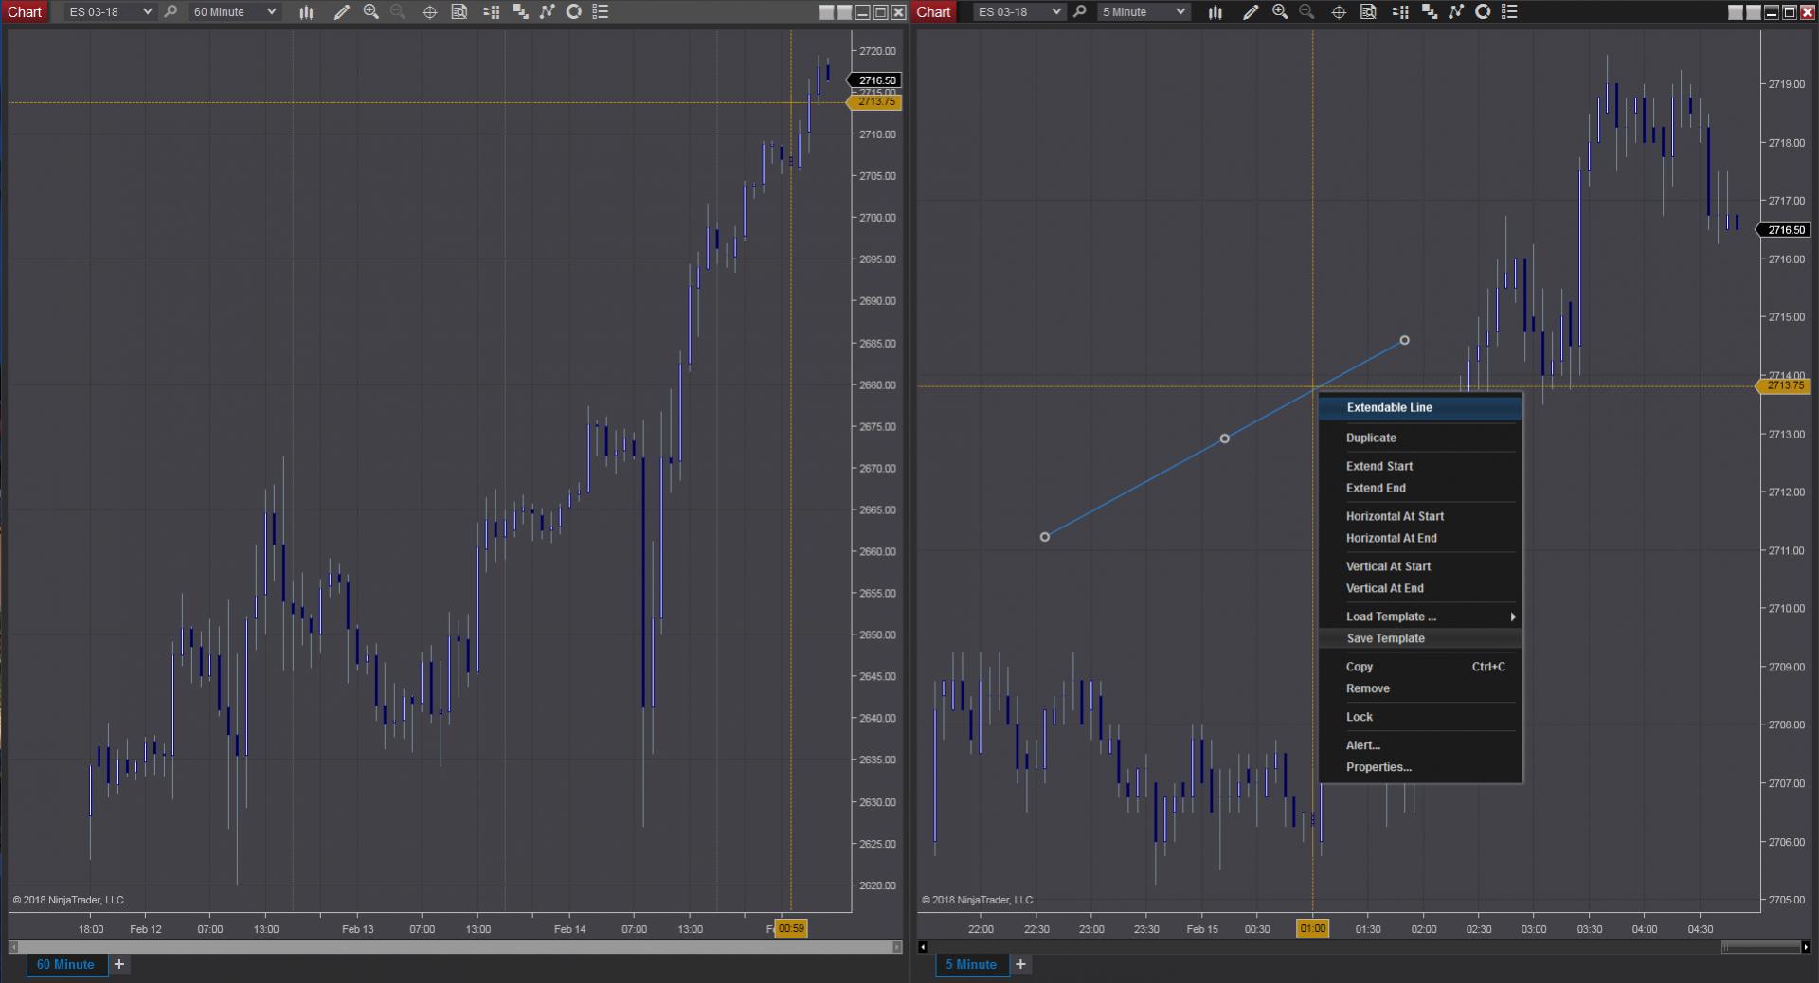1819x983 pixels.
Task: Expand the Load Template submenu
Action: coord(1420,617)
